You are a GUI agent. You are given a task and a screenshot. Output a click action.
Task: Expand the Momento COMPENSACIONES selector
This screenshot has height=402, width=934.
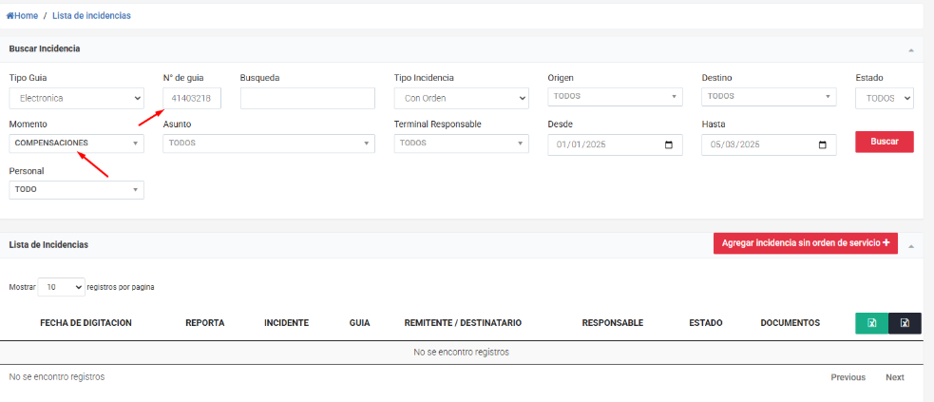(77, 144)
